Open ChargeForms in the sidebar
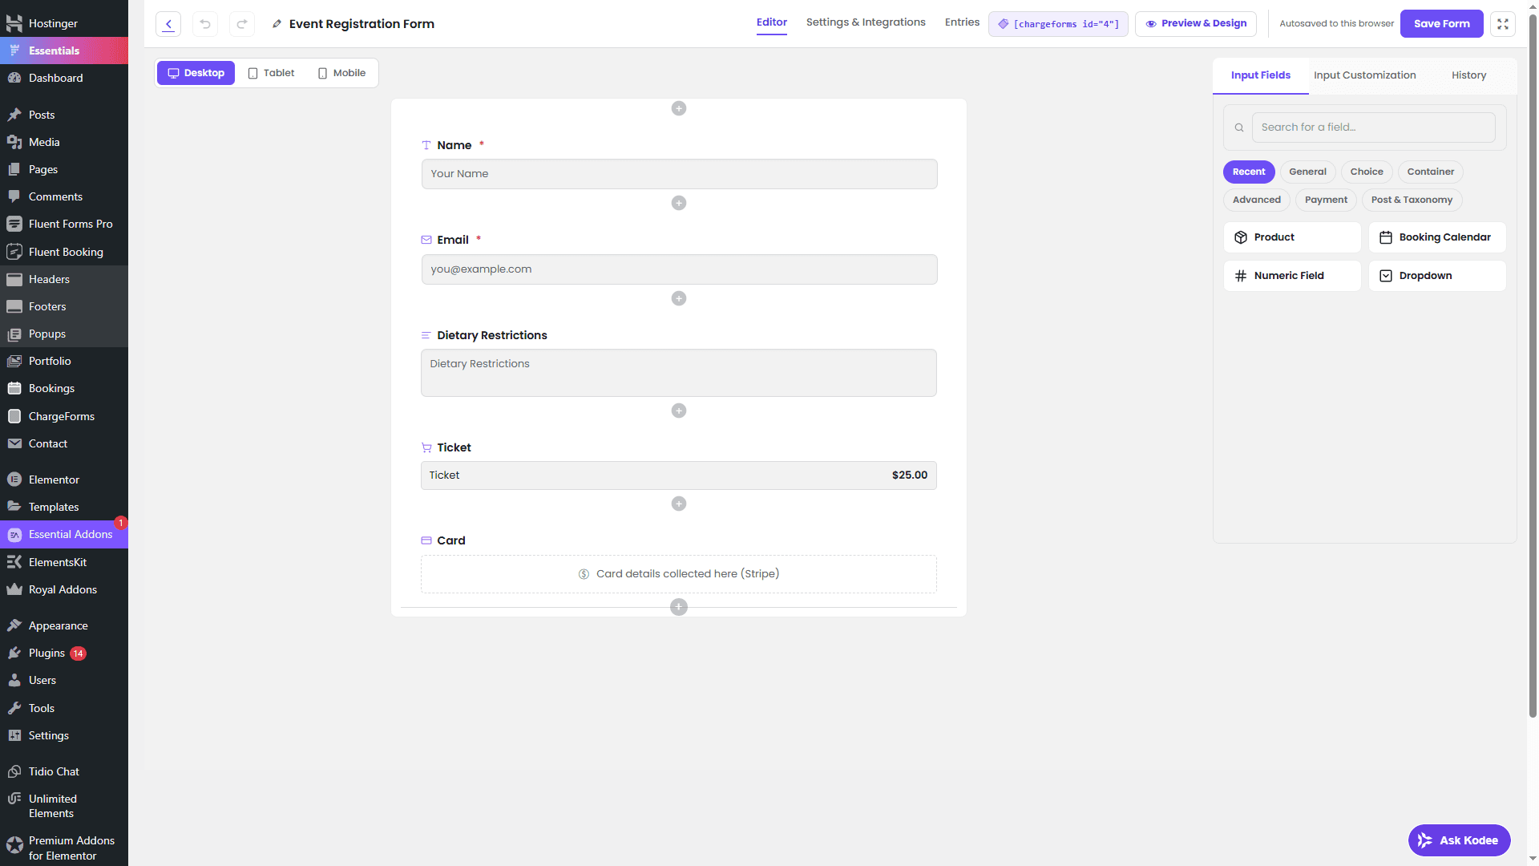Screen dimensions: 1539x866 pyautogui.click(x=64, y=416)
